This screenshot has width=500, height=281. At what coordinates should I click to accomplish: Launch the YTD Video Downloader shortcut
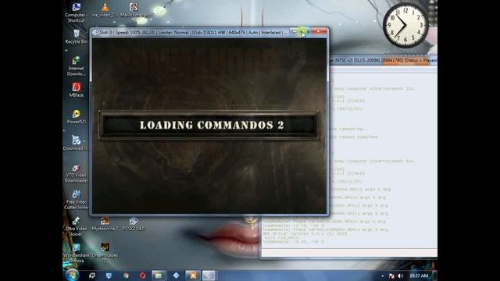pyautogui.click(x=76, y=173)
